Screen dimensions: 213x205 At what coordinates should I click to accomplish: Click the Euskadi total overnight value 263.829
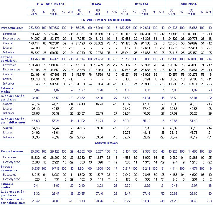(34, 28)
